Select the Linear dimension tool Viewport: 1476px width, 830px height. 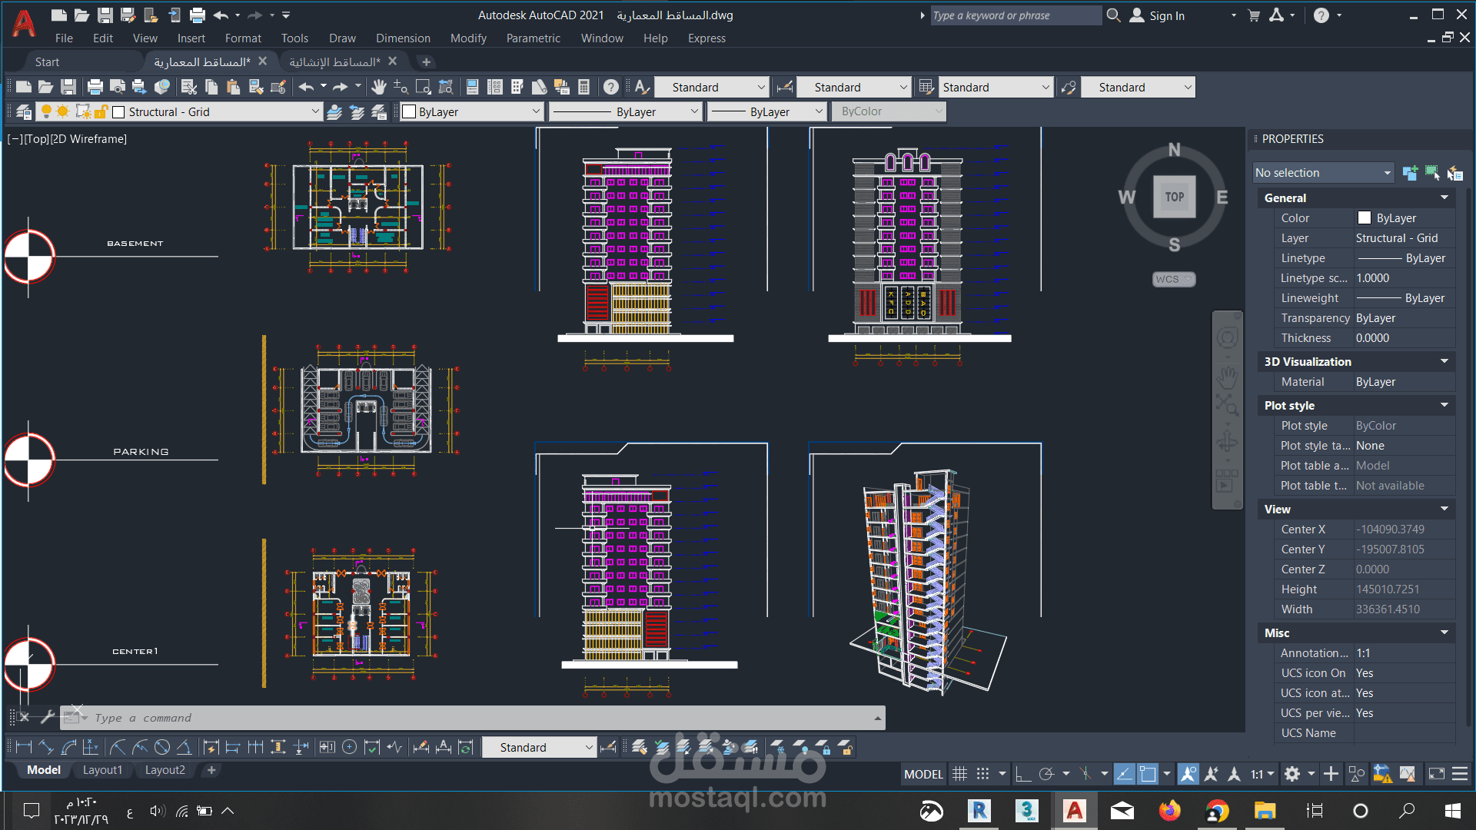point(24,747)
